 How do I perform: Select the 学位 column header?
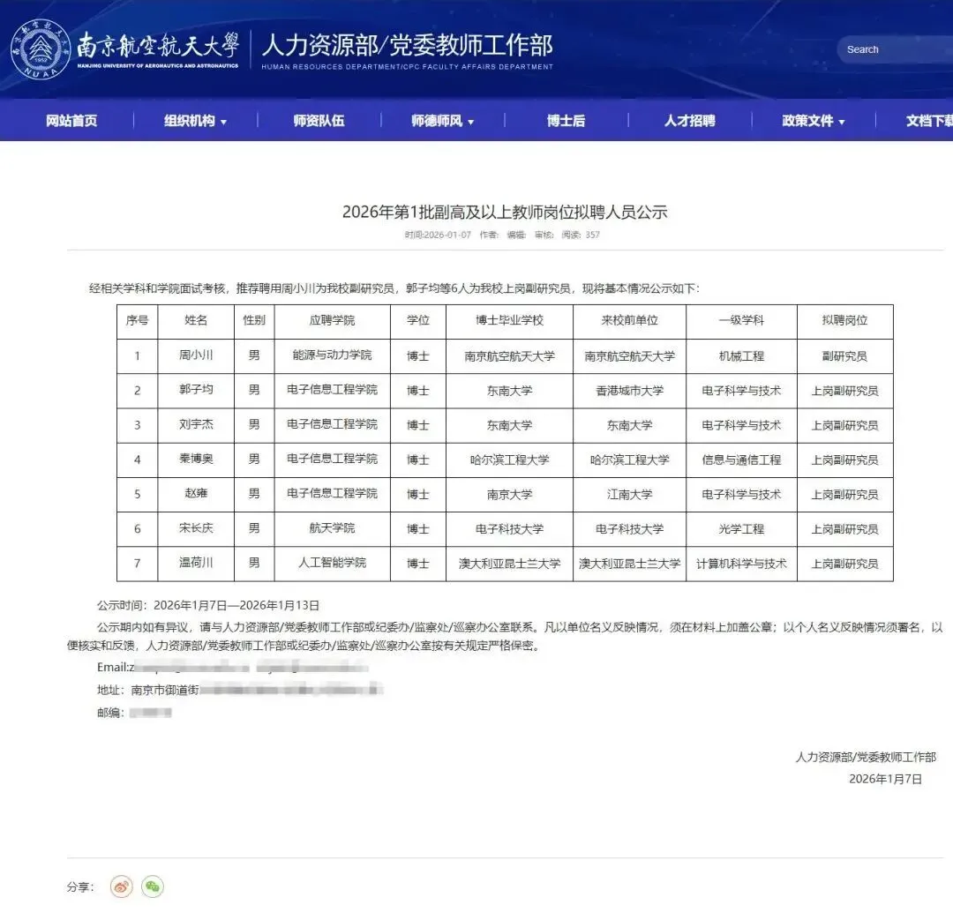point(418,320)
